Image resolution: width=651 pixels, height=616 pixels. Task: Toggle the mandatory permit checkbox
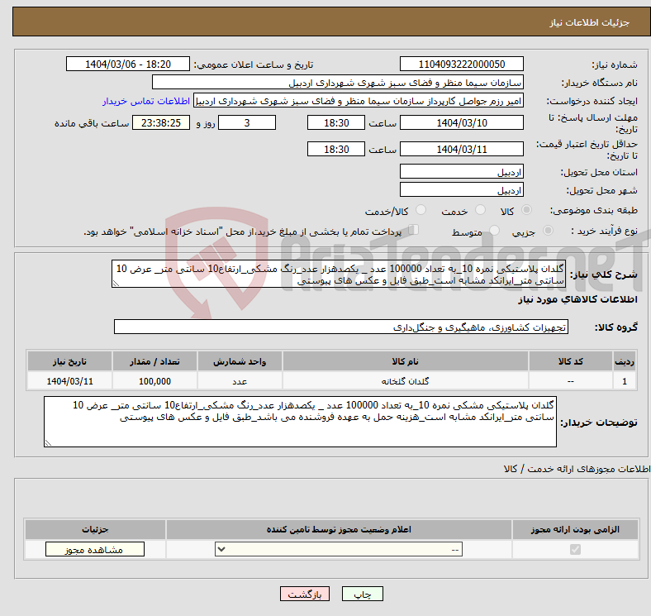click(575, 550)
